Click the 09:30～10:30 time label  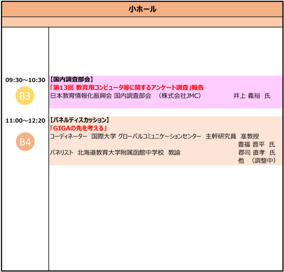click(x=25, y=80)
